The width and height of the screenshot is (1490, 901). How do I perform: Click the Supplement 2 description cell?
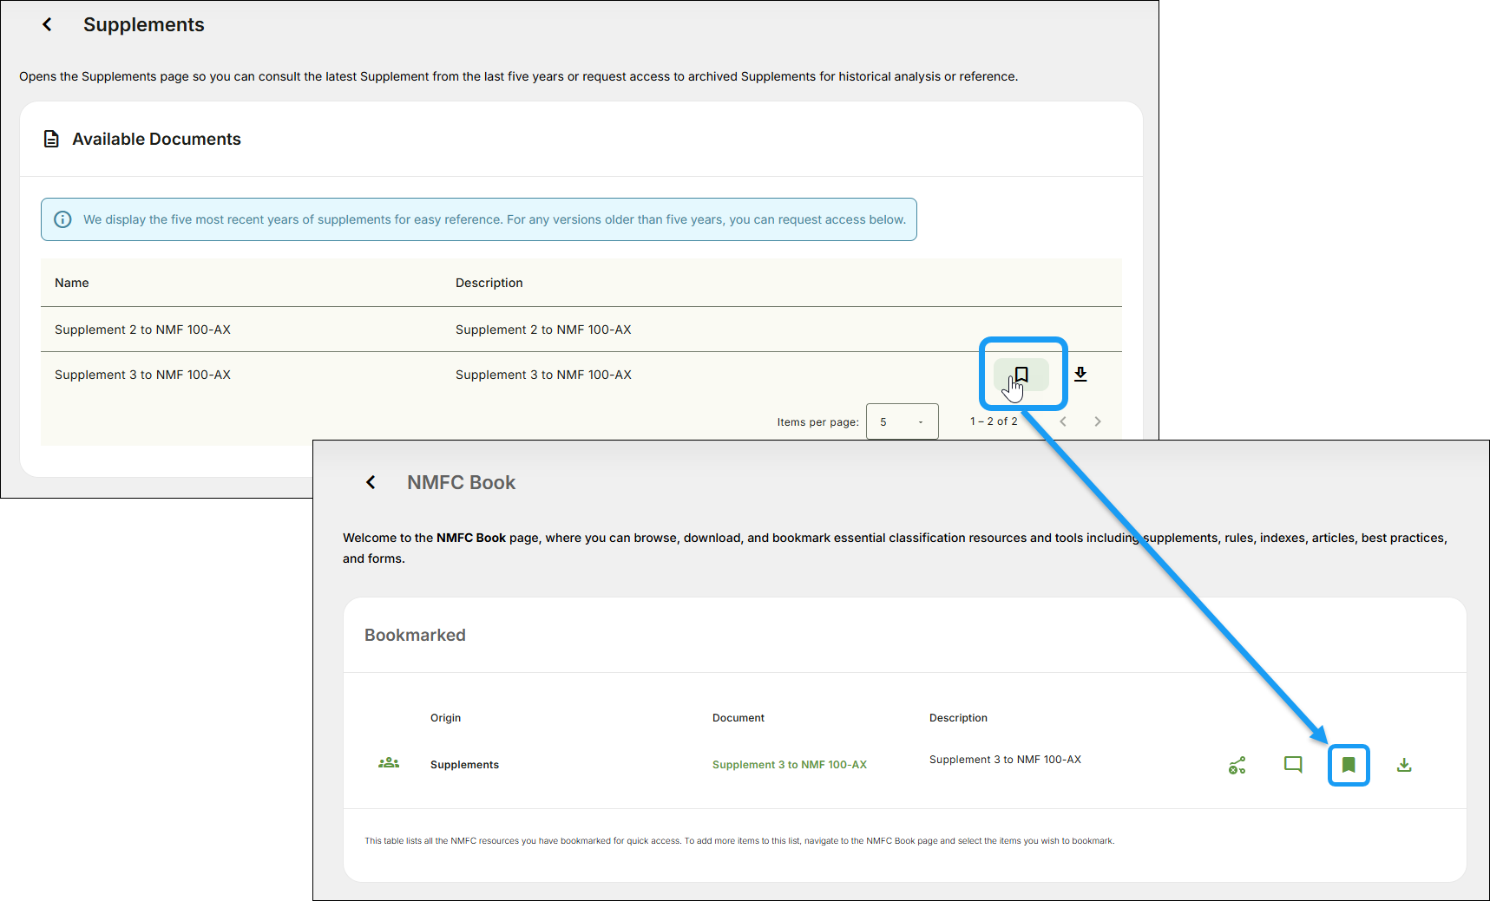543,330
